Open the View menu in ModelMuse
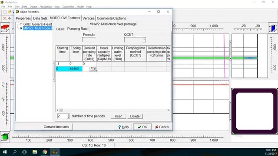This screenshot has height=156, width=278. coord(57,7)
